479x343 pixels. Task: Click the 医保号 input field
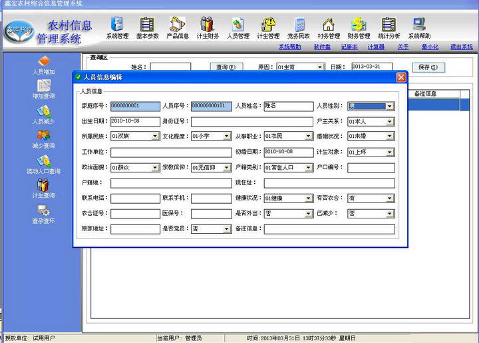tap(211, 214)
